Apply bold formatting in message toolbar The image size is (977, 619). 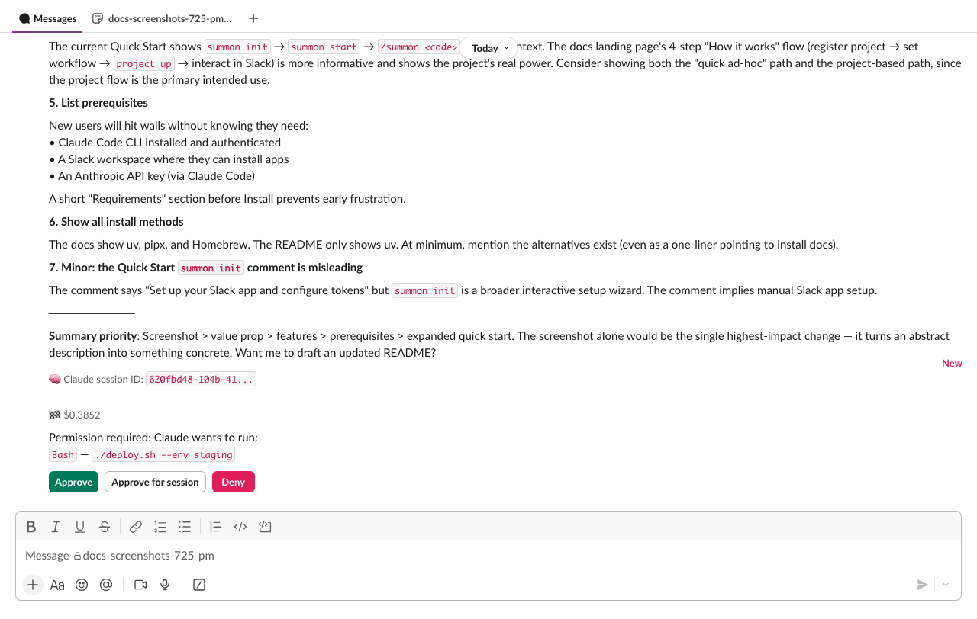(x=31, y=527)
